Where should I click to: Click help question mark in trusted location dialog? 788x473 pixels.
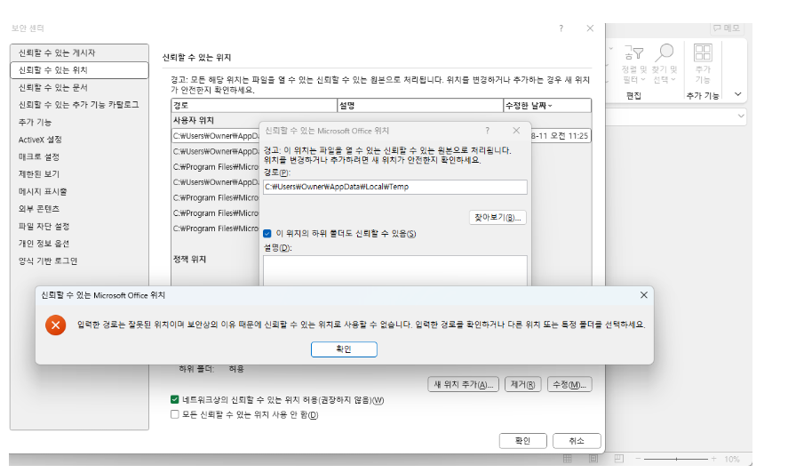pos(487,131)
